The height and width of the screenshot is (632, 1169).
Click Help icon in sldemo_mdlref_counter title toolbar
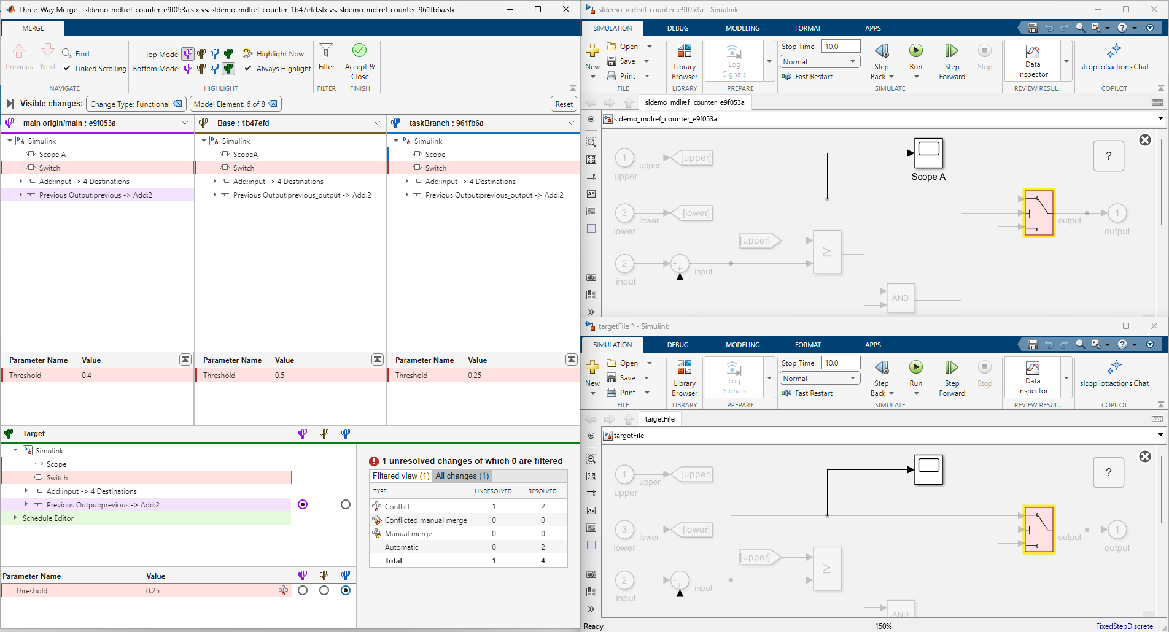click(1122, 28)
